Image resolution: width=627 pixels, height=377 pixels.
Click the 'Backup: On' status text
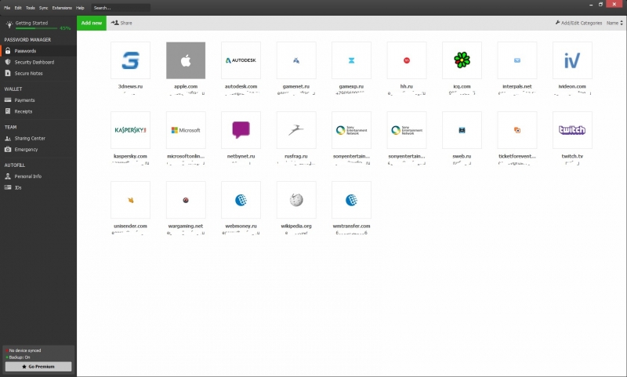[x=20, y=357]
